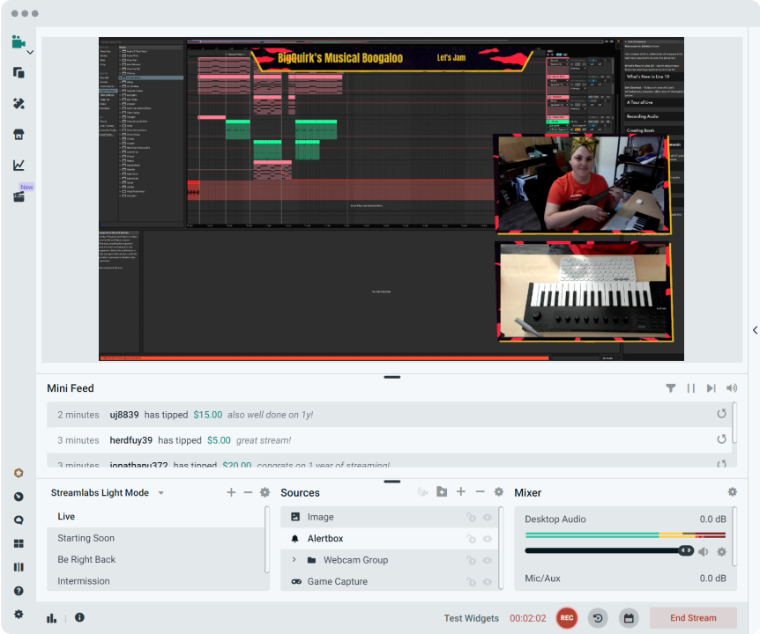This screenshot has height=634, width=760.
Task: Open the Highlighter clapperboard icon marked New
Action: click(19, 196)
